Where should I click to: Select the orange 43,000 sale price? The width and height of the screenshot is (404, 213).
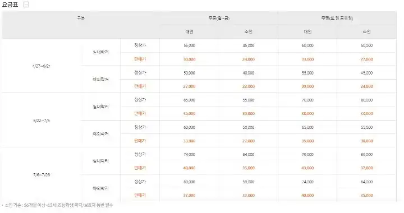click(307, 168)
